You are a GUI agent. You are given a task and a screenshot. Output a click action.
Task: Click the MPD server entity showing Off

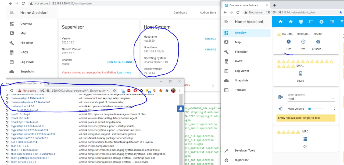[305, 139]
